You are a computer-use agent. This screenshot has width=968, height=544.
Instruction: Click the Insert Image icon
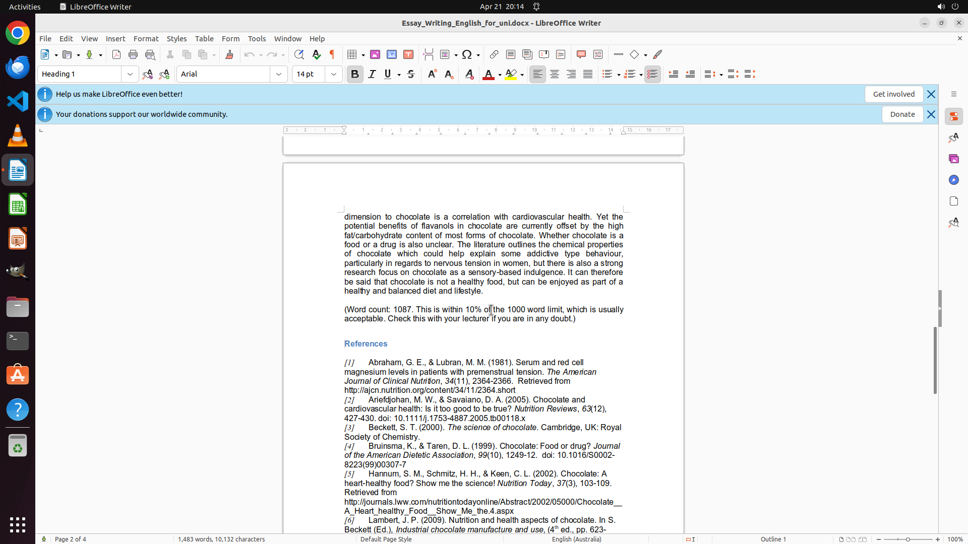coord(375,54)
